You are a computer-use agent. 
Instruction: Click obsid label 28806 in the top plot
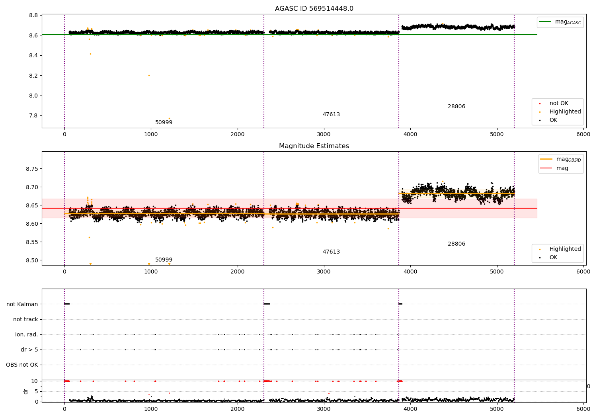click(456, 106)
